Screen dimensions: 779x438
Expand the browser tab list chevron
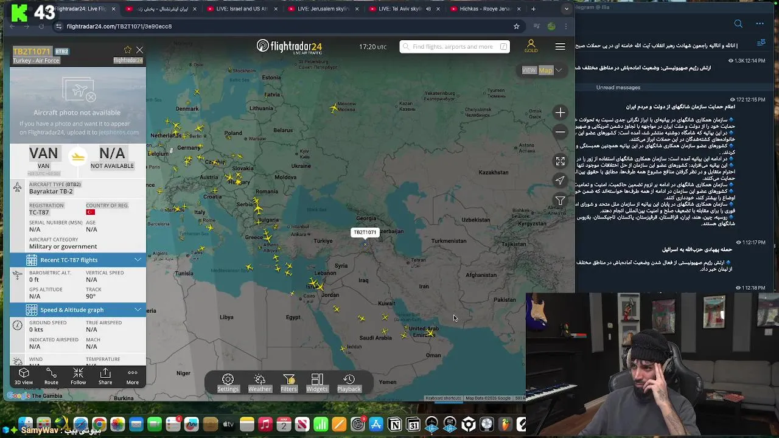coord(567,9)
